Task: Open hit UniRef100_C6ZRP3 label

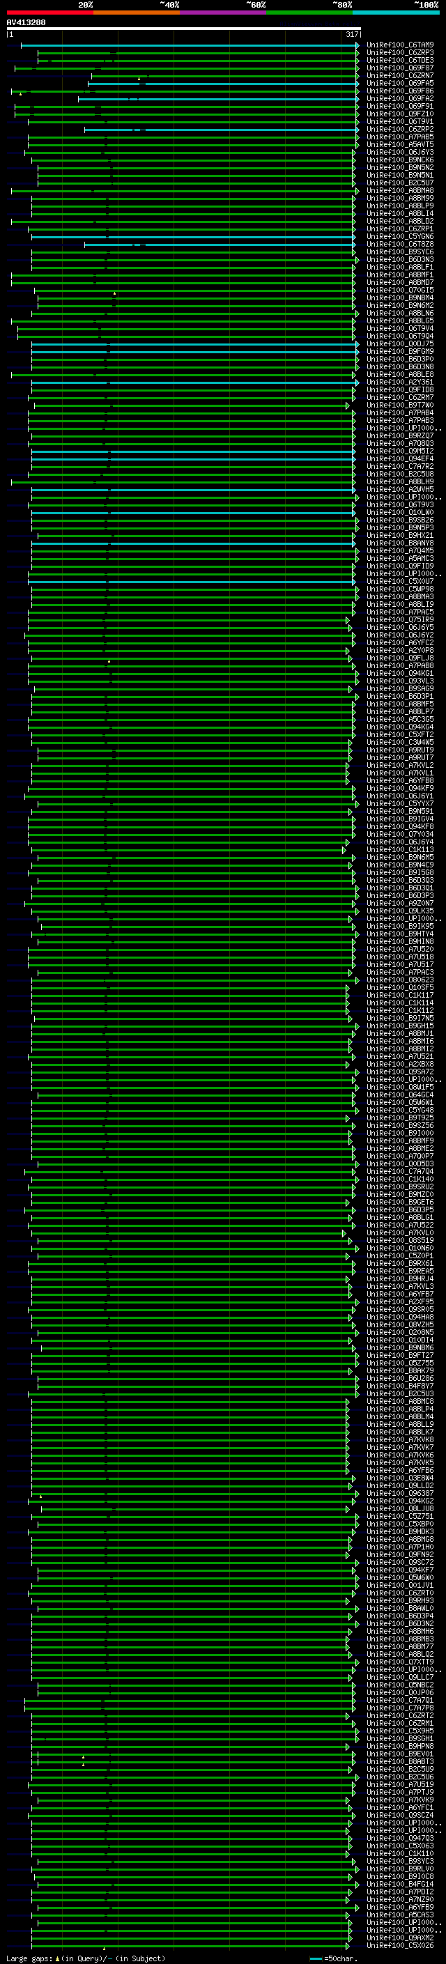Action: [x=400, y=53]
